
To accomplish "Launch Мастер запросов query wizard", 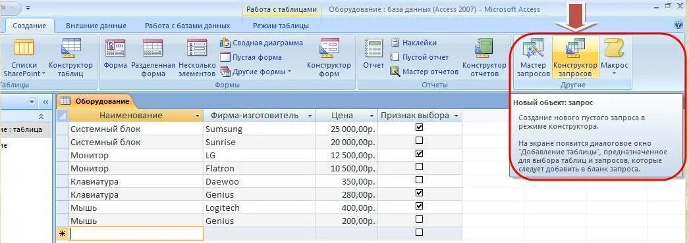I will click(533, 57).
